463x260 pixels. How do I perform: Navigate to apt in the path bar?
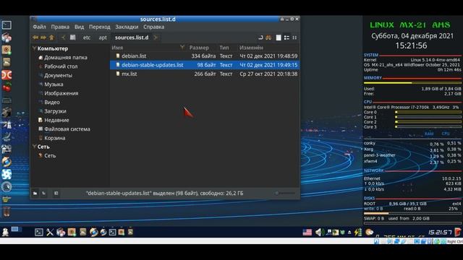103,38
